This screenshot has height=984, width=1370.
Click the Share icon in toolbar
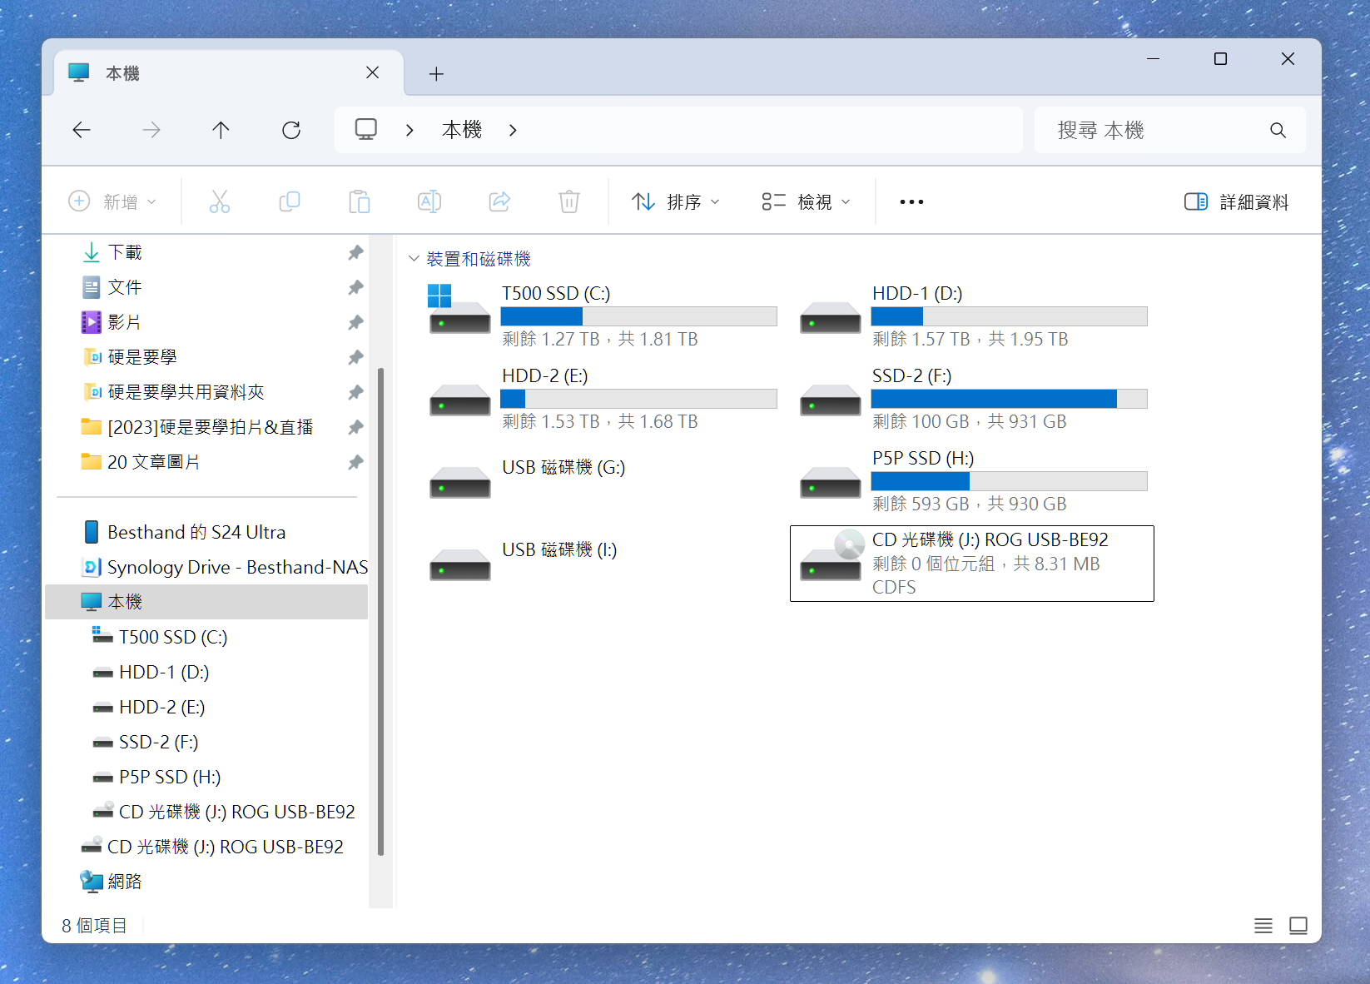tap(499, 201)
